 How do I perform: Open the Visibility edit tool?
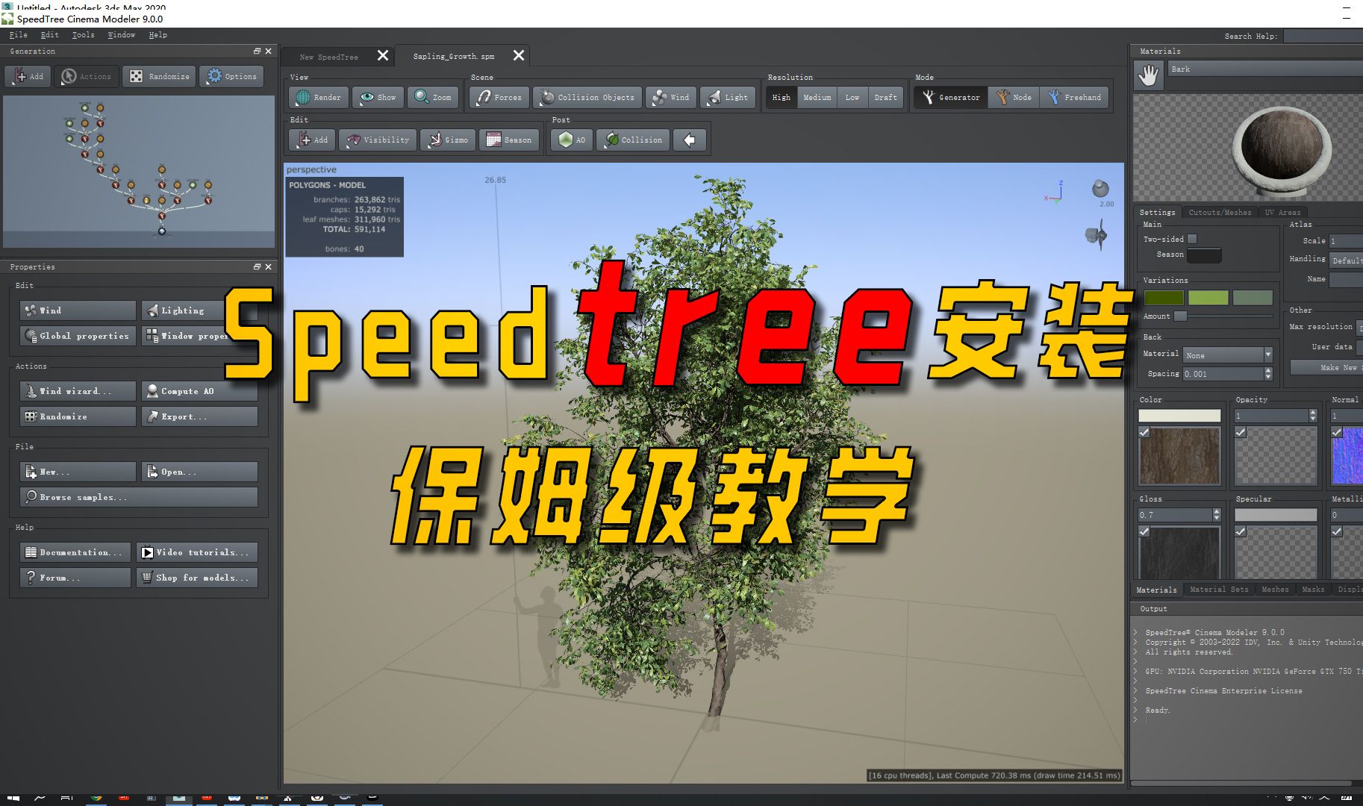(377, 140)
